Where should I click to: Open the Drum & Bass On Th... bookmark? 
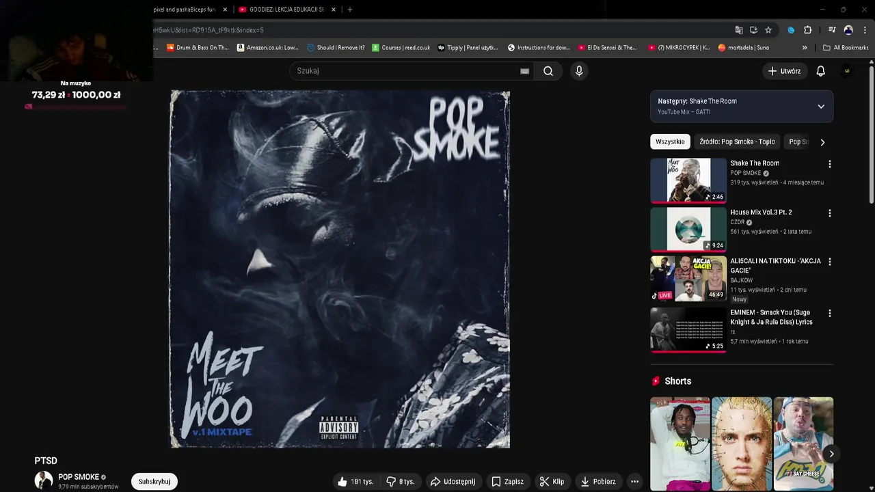[198, 48]
